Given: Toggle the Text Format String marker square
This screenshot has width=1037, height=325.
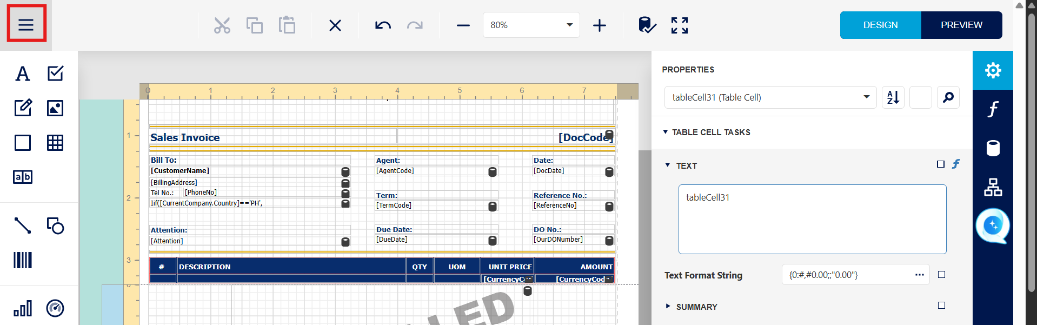Looking at the screenshot, I should click(x=941, y=275).
